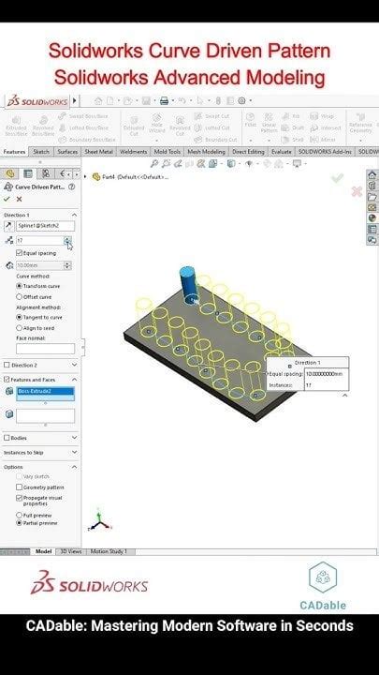Enable the Bodies checkbox
Screen dimensions: 379x675
pyautogui.click(x=7, y=438)
